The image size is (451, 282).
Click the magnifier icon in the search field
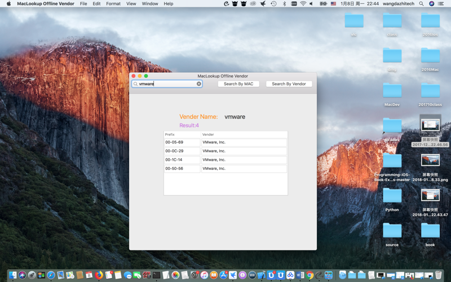point(135,84)
